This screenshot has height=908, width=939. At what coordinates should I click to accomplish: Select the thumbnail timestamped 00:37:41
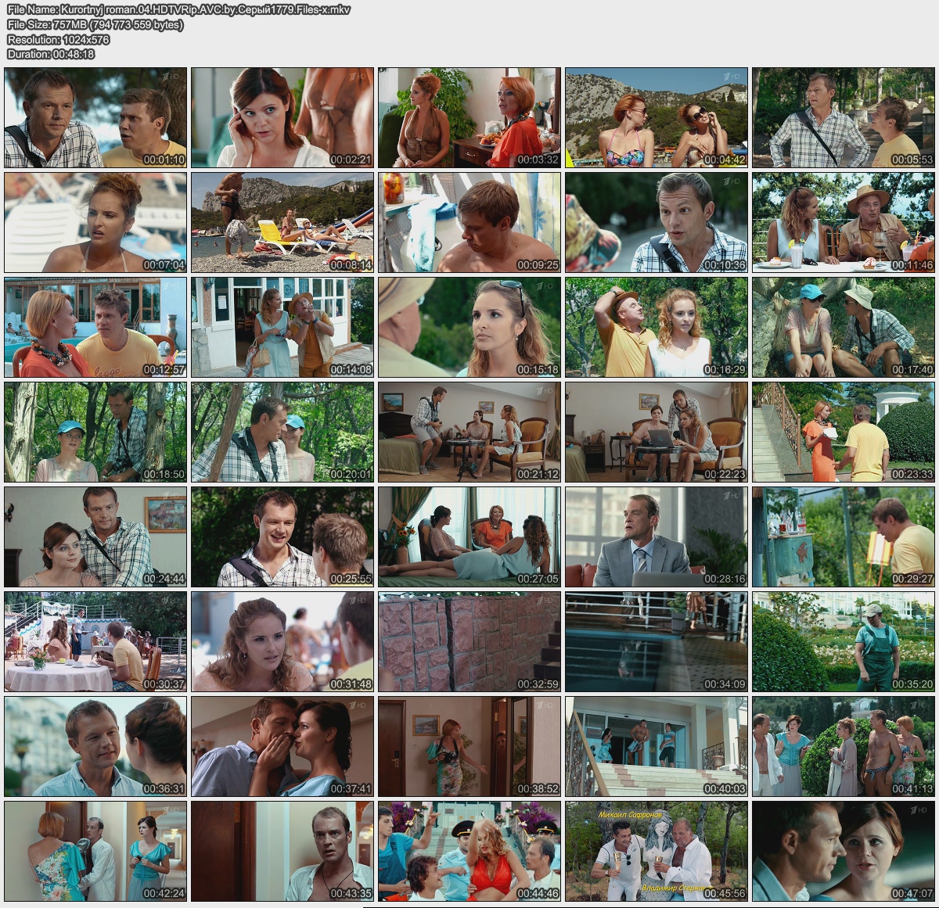[282, 746]
